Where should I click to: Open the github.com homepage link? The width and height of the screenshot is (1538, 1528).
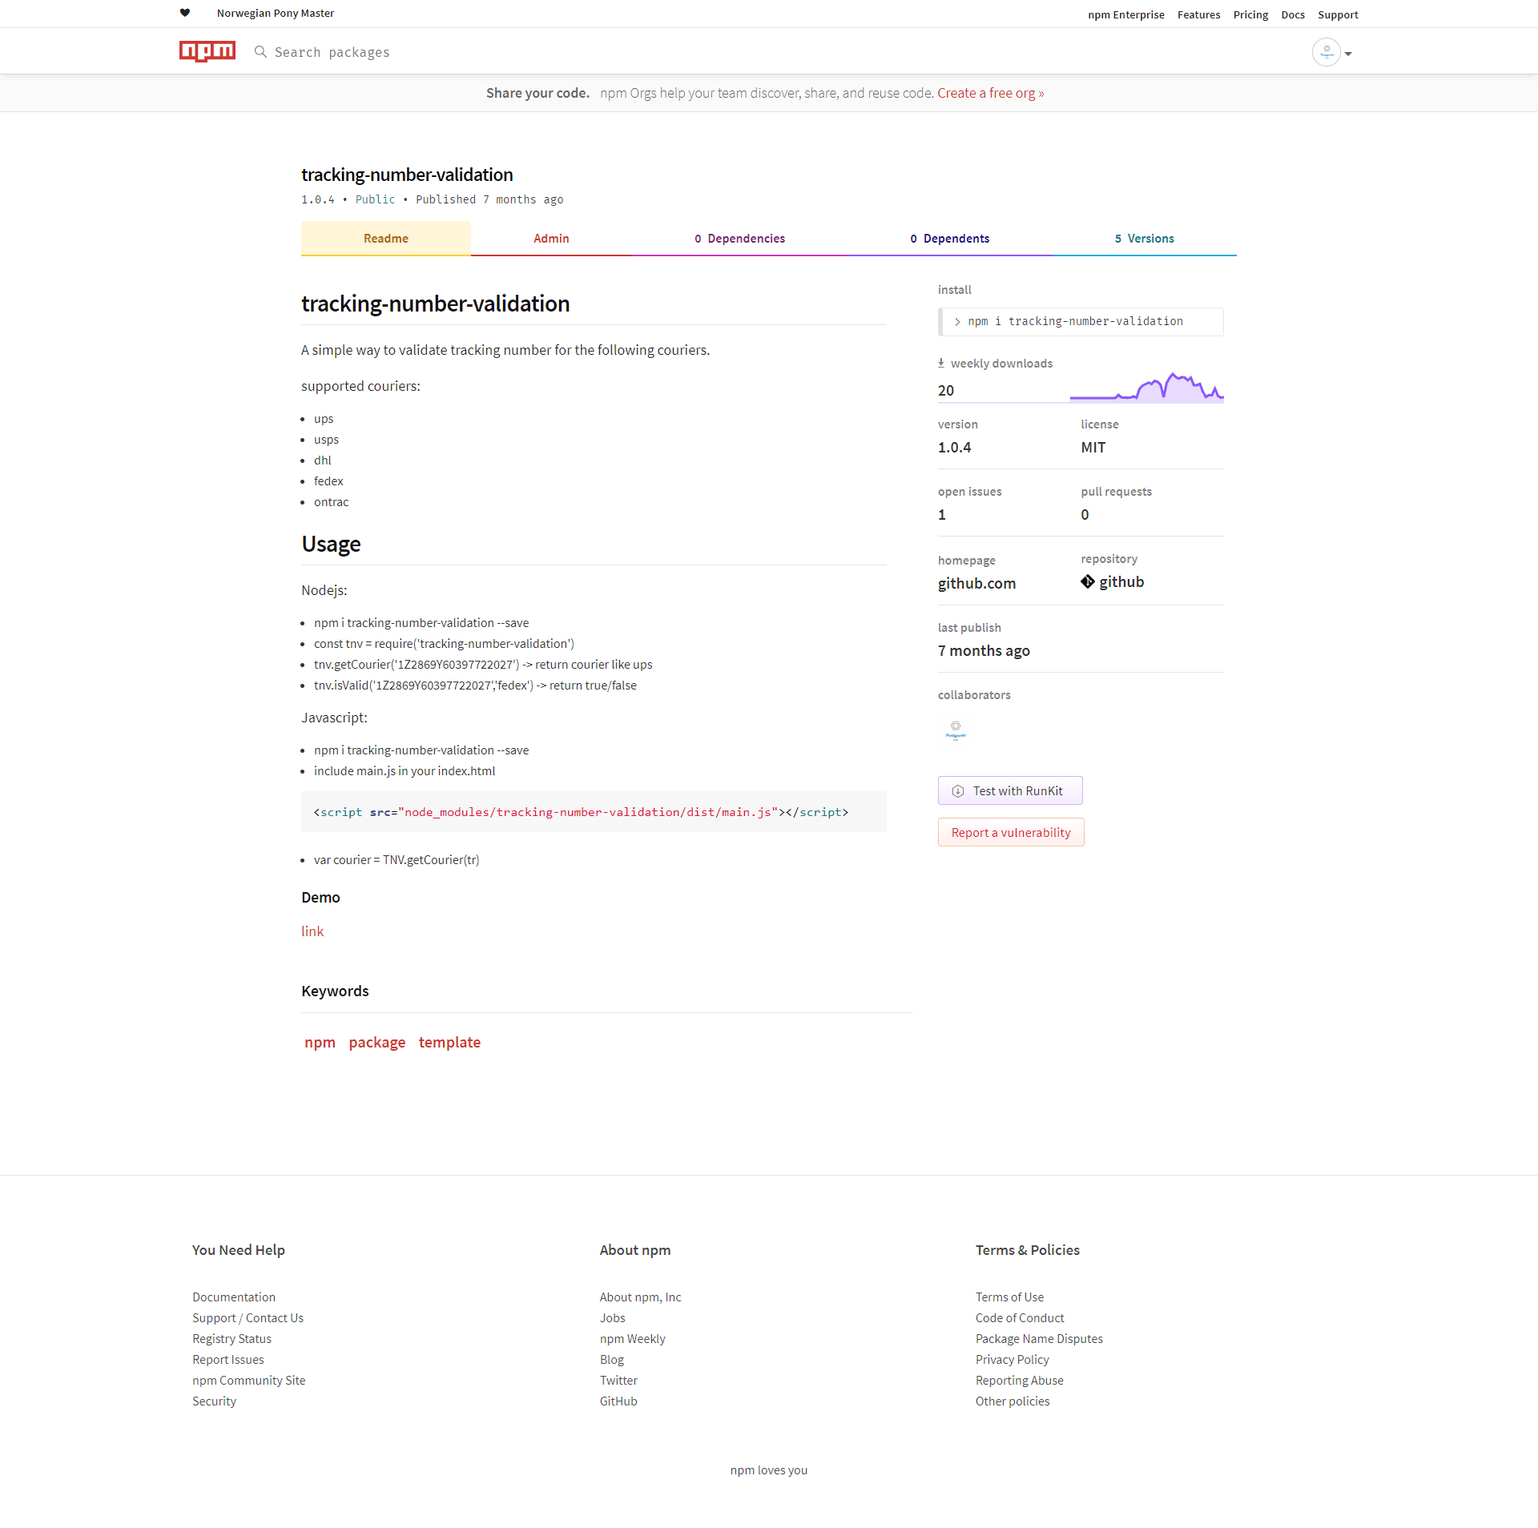click(976, 583)
